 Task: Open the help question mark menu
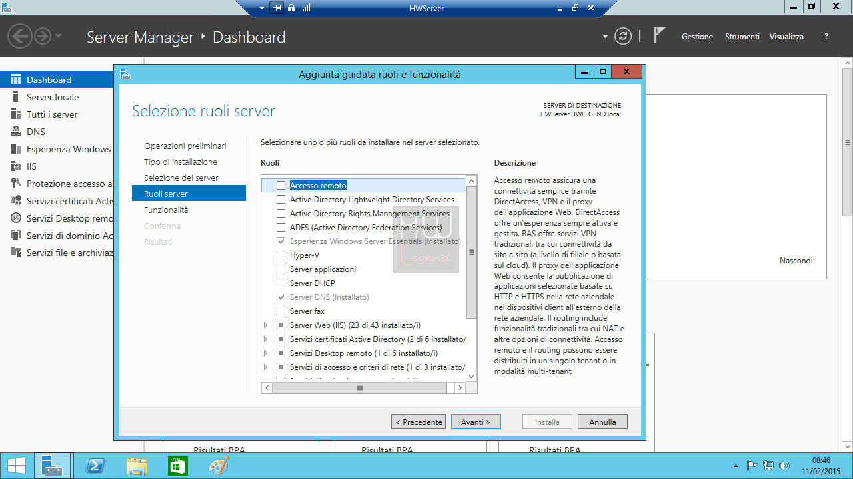tap(826, 37)
